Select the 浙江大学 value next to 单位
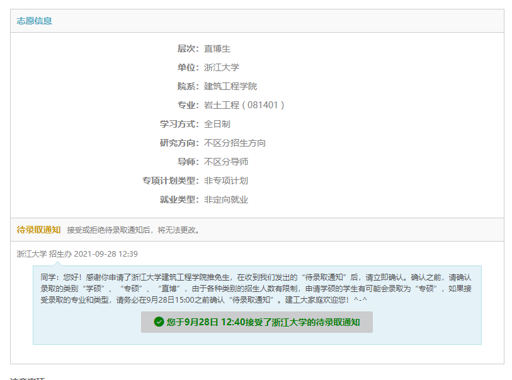The image size is (512, 380). [x=222, y=67]
